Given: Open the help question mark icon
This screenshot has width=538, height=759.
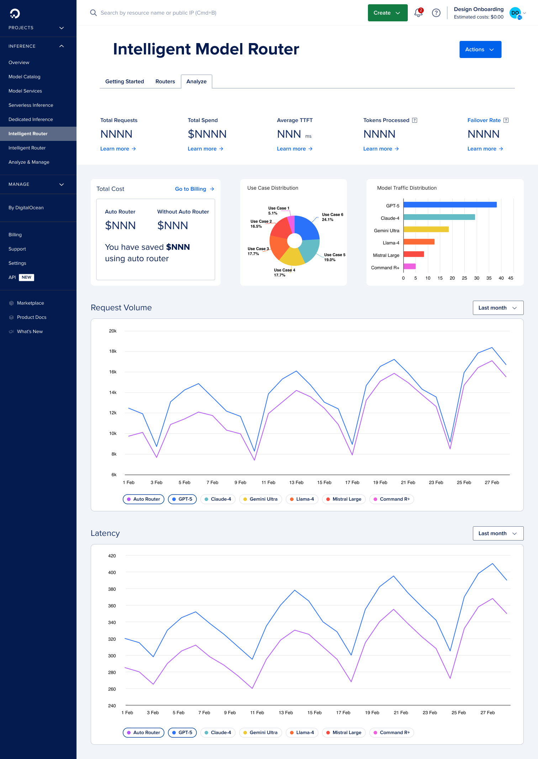Looking at the screenshot, I should (x=436, y=13).
